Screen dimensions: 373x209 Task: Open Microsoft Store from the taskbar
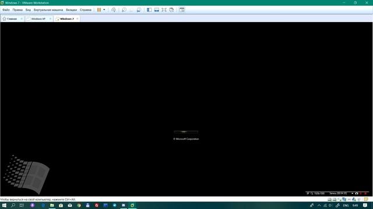click(61, 206)
